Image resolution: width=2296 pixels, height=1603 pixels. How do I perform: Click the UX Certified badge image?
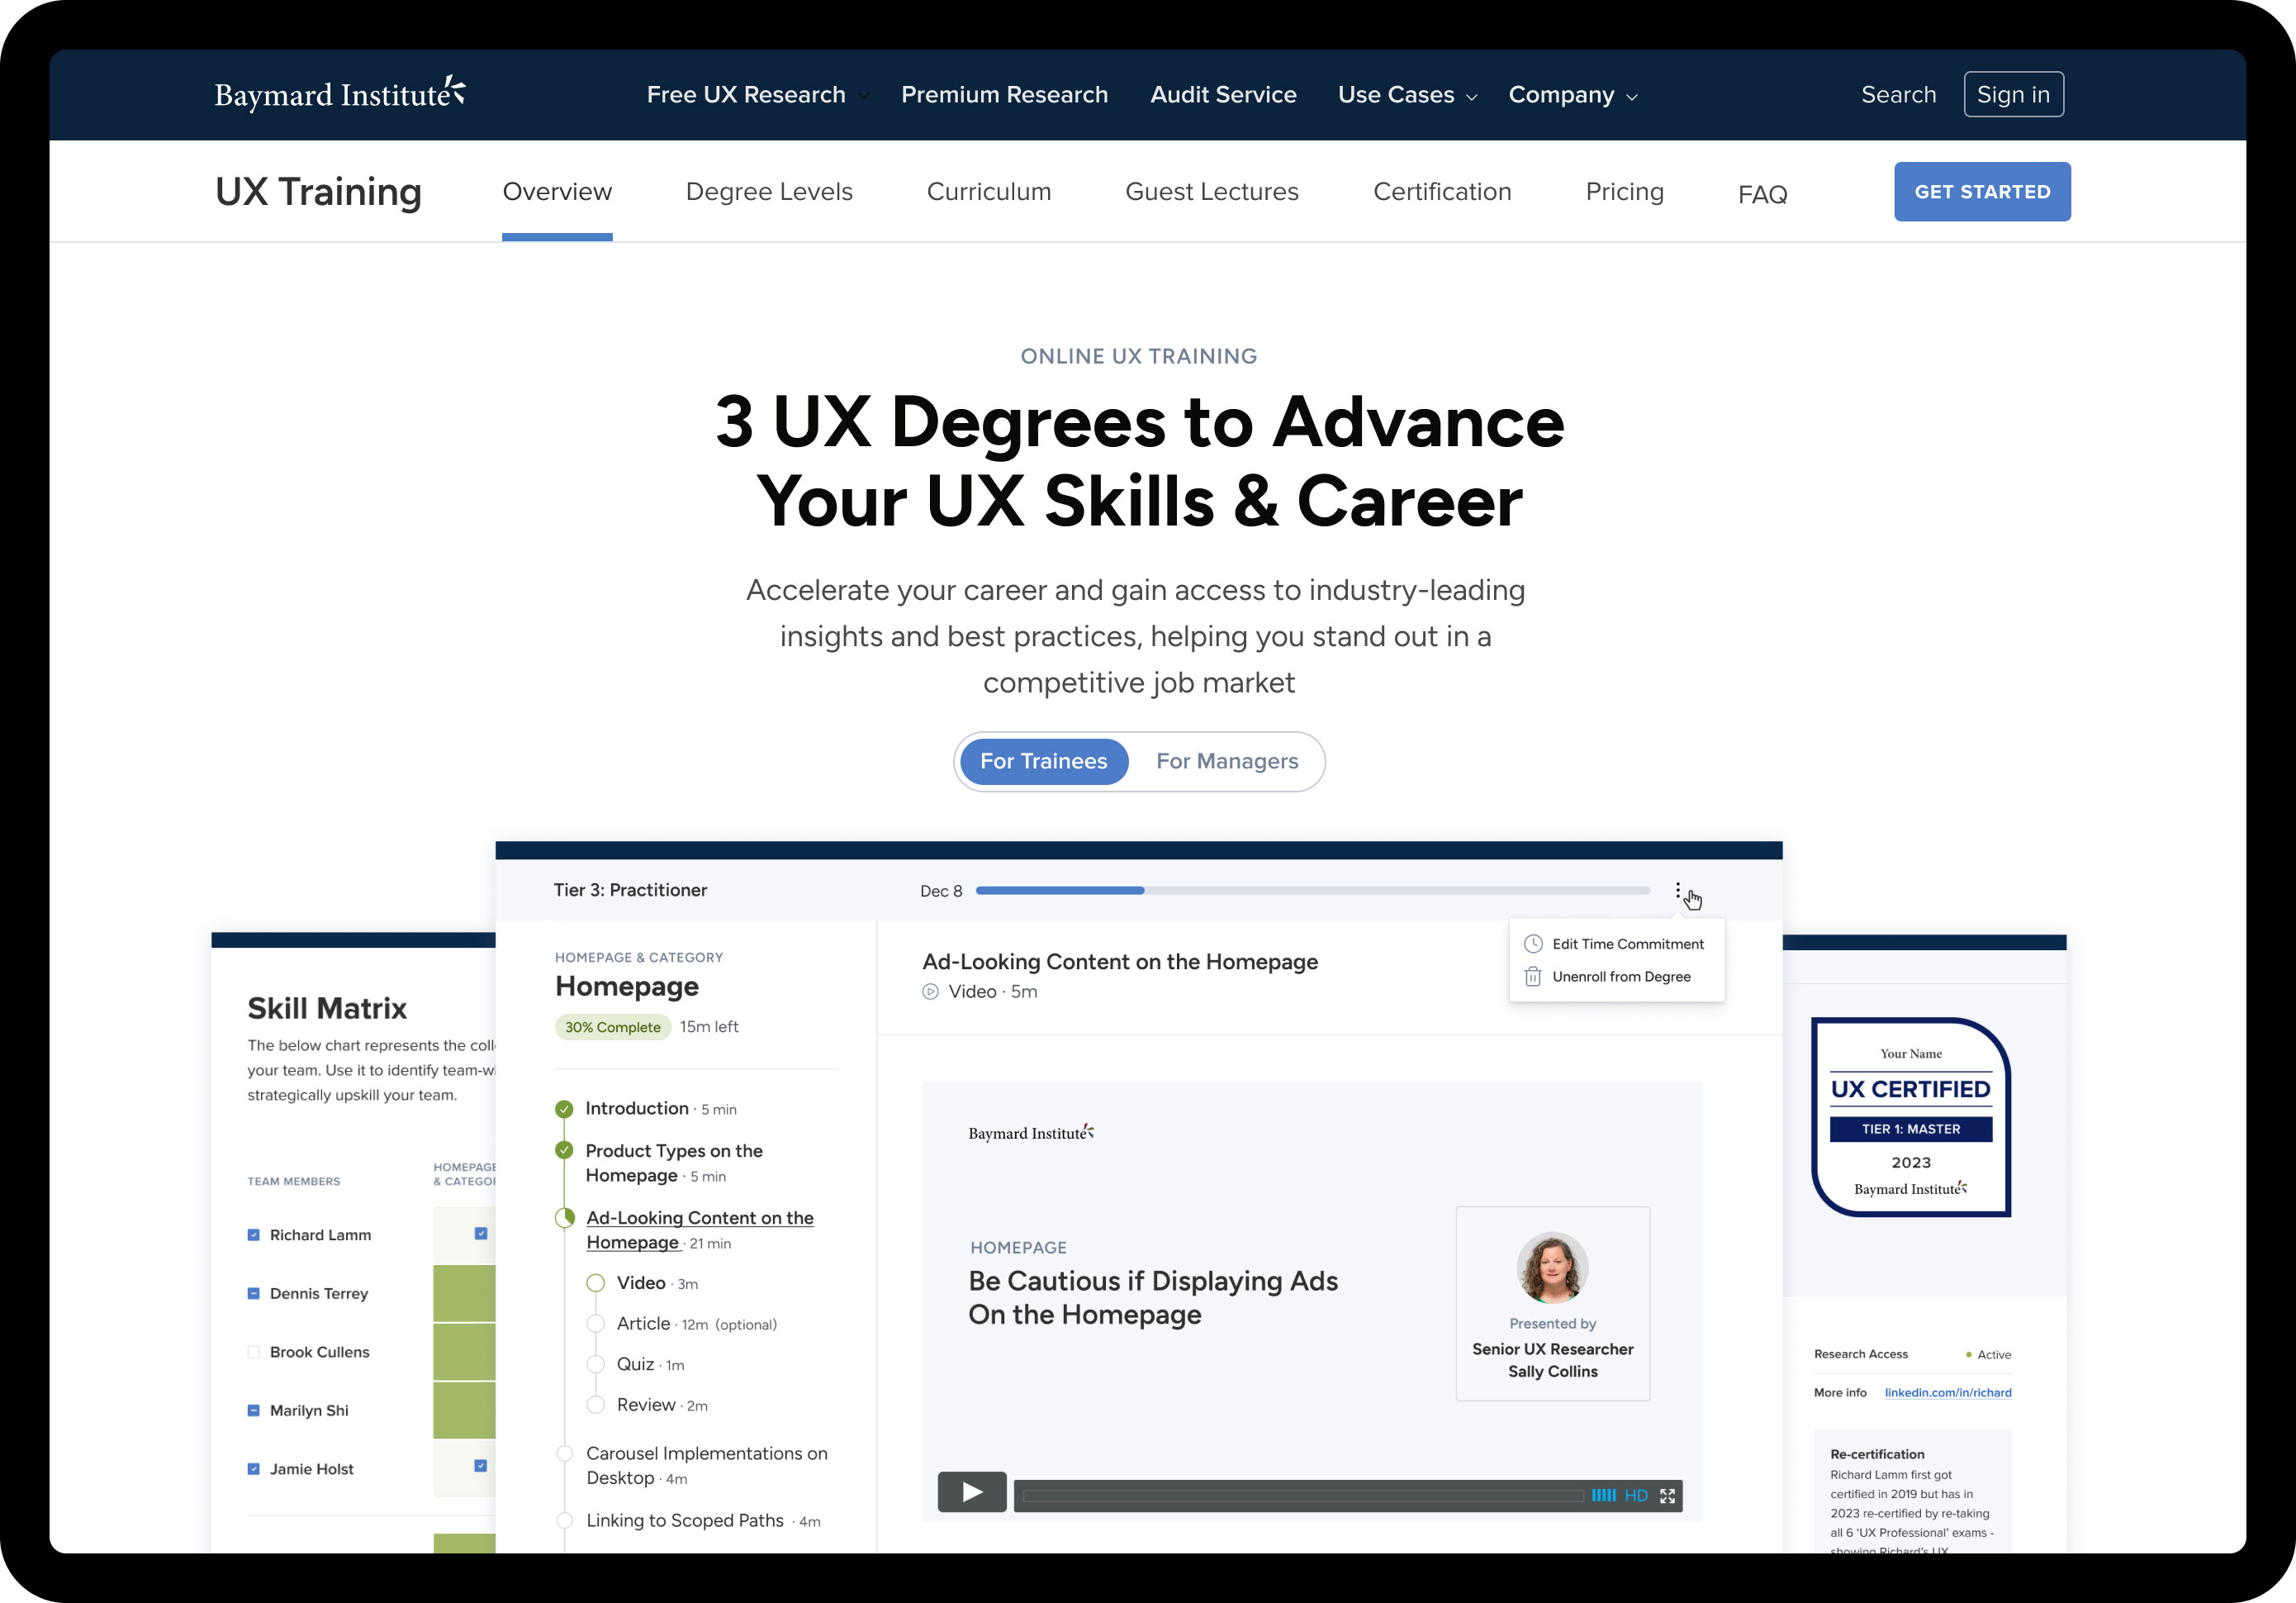pos(1910,1116)
